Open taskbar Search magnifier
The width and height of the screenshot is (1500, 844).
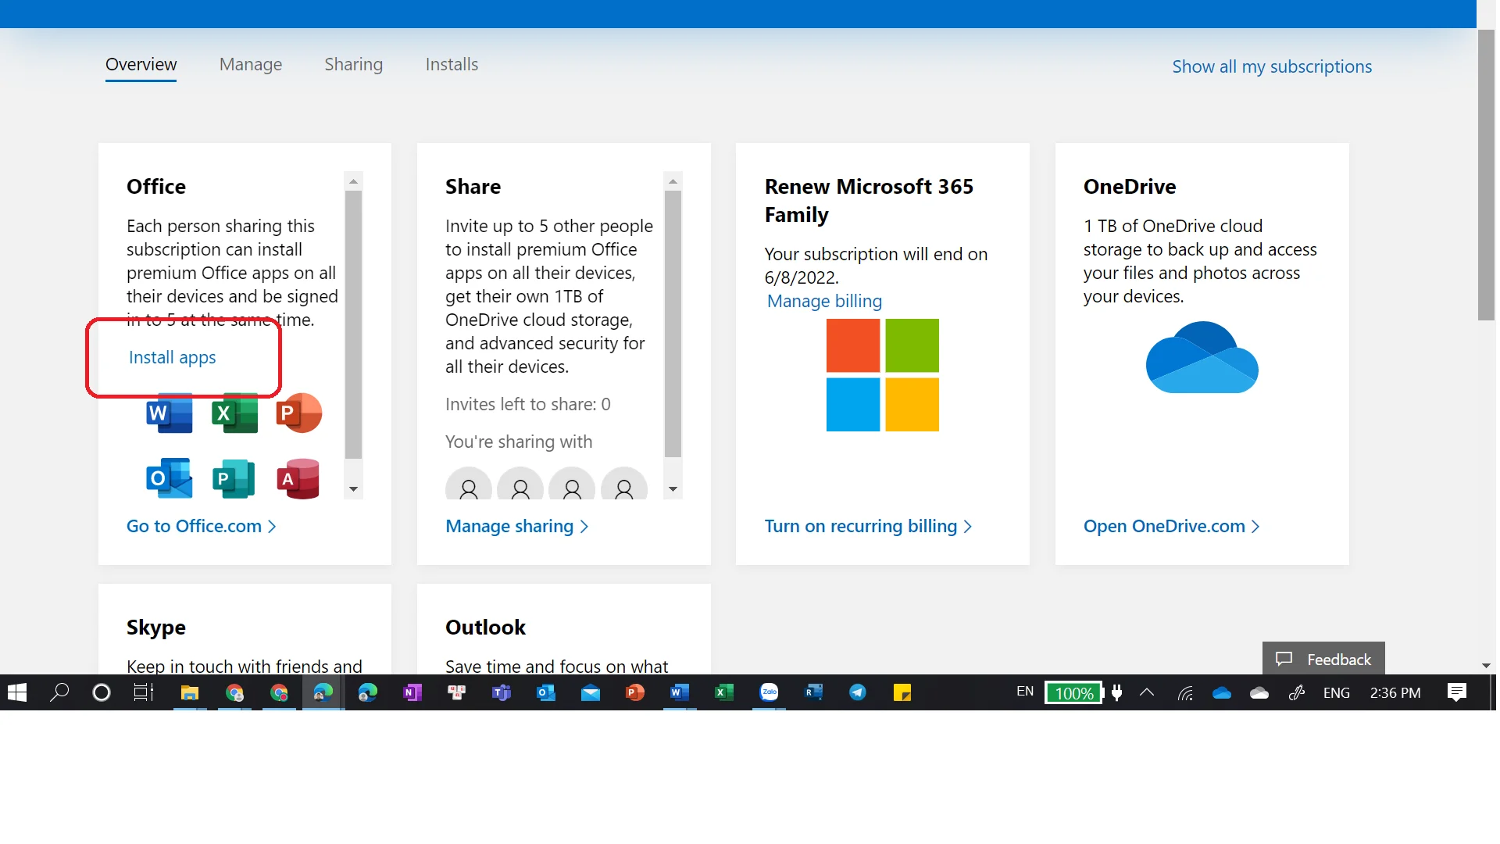point(59,693)
